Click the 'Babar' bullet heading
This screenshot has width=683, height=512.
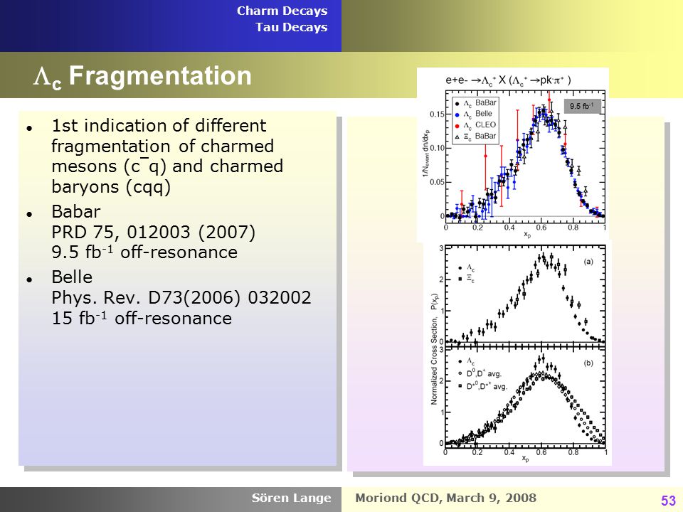click(76, 212)
